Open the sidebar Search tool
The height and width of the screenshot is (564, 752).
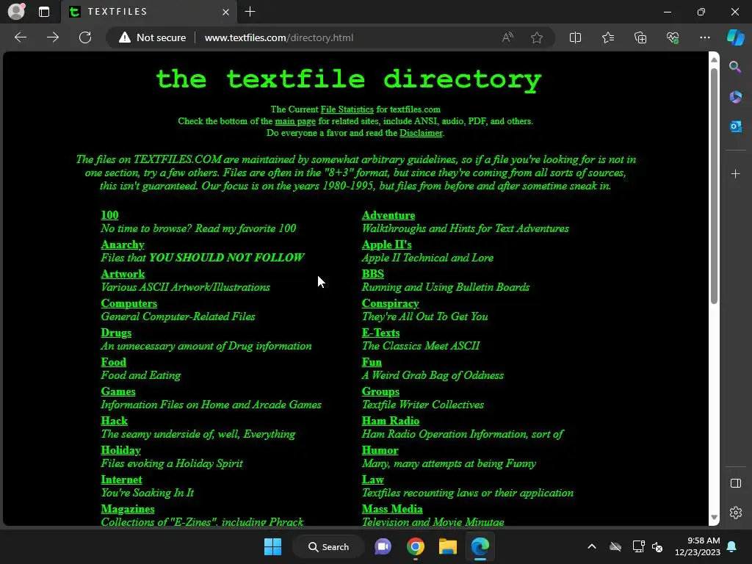[x=735, y=67]
